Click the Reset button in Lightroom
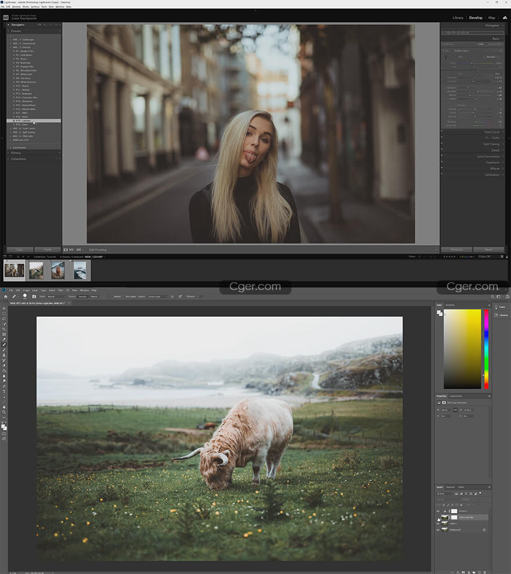This screenshot has width=511, height=574. pyautogui.click(x=488, y=250)
